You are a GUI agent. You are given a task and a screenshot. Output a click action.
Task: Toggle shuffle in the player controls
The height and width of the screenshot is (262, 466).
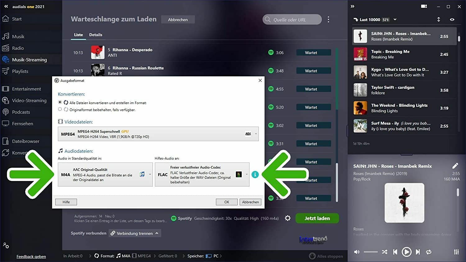(385, 252)
